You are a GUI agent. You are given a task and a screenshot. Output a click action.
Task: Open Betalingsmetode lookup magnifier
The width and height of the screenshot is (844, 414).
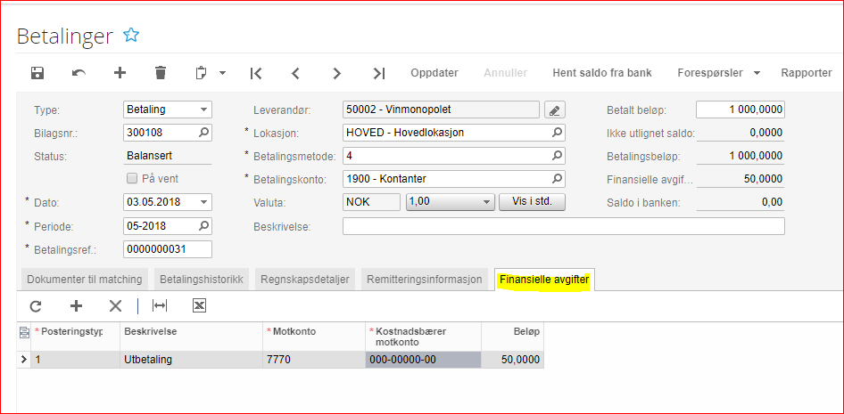[x=557, y=156]
